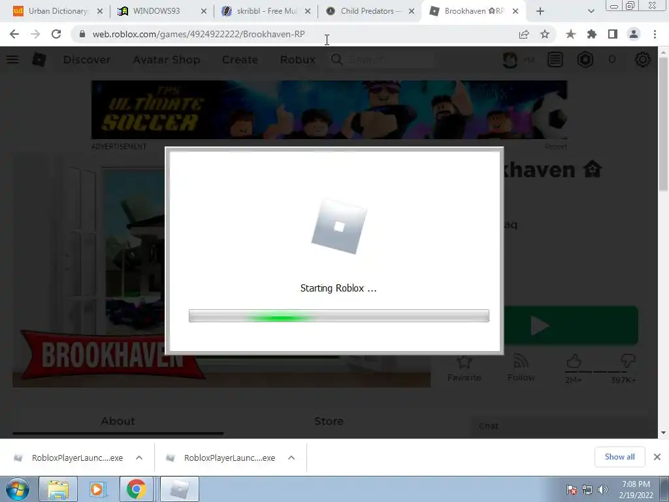
Task: Click the Robux hexagon balance icon
Action: coord(585,59)
